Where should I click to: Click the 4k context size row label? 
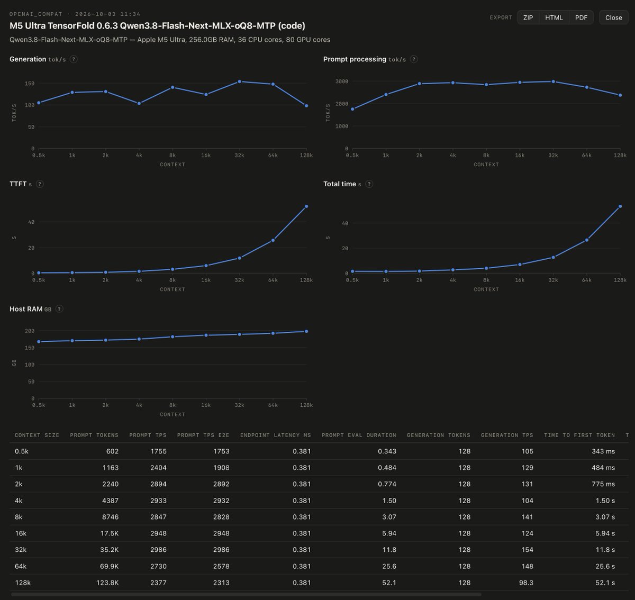[x=19, y=501]
